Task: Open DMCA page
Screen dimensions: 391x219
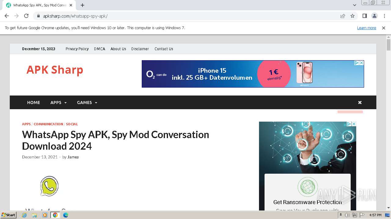Action: pyautogui.click(x=100, y=49)
